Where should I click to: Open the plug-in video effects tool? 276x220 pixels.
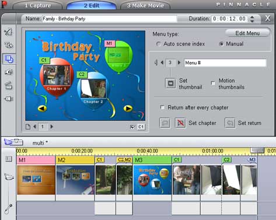click(x=9, y=99)
